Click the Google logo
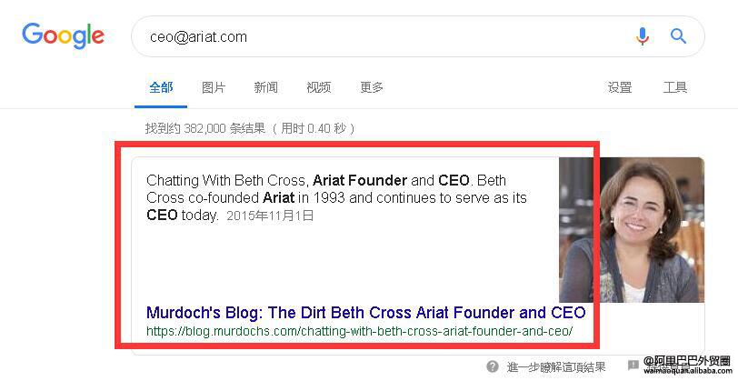Viewport: 738px width, 381px height. point(64,35)
